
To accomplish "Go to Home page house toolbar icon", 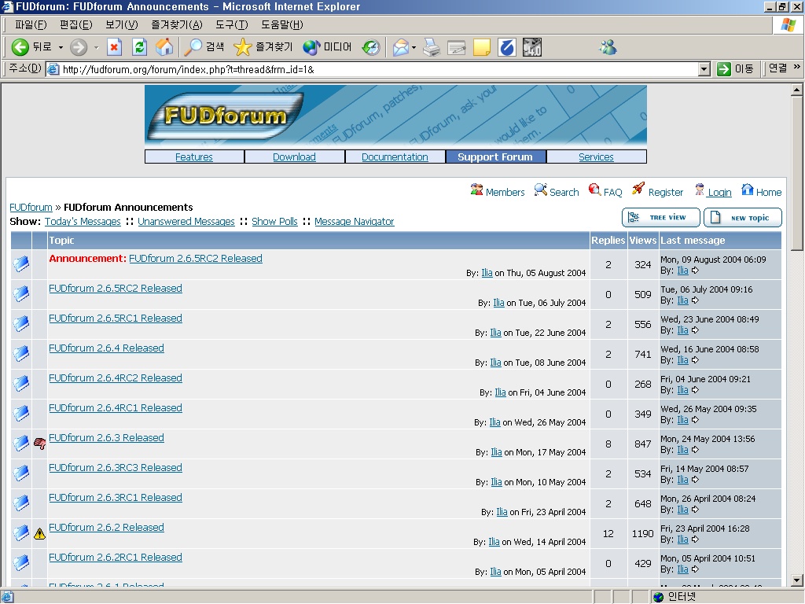I will 164,47.
